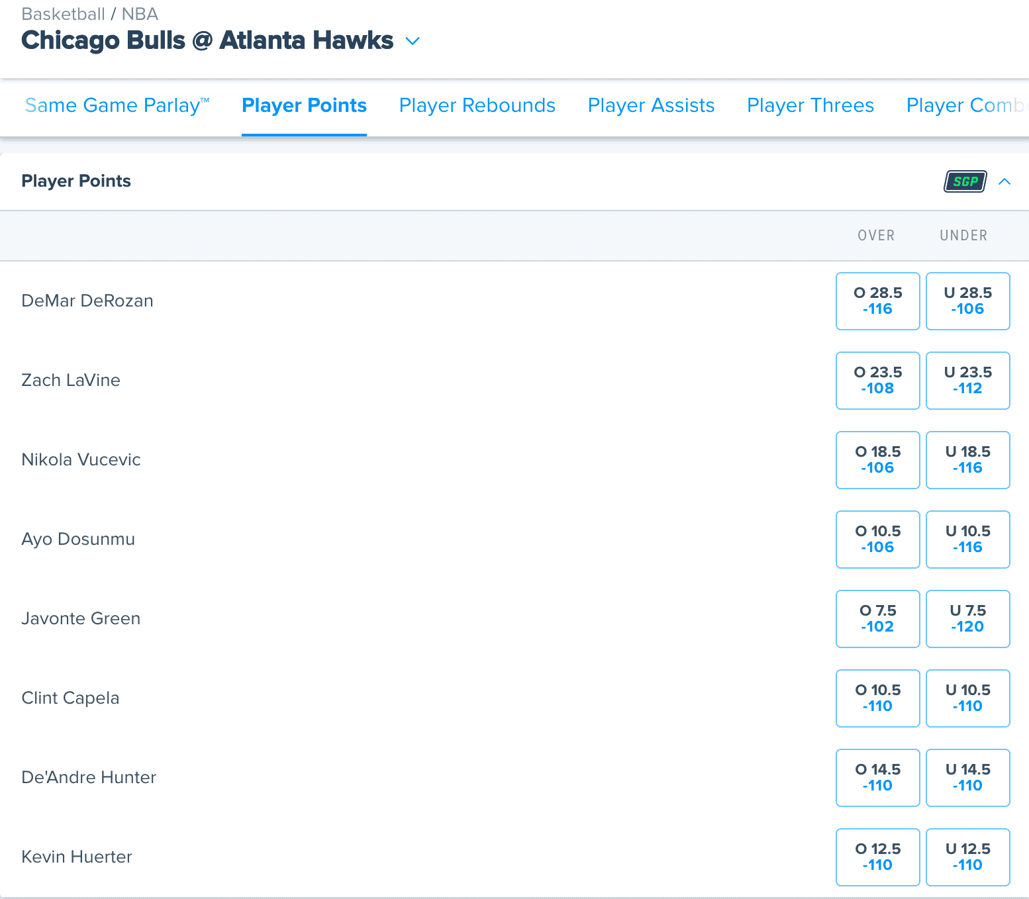Add Javonte Green over 7.5 at -102

pyautogui.click(x=878, y=619)
